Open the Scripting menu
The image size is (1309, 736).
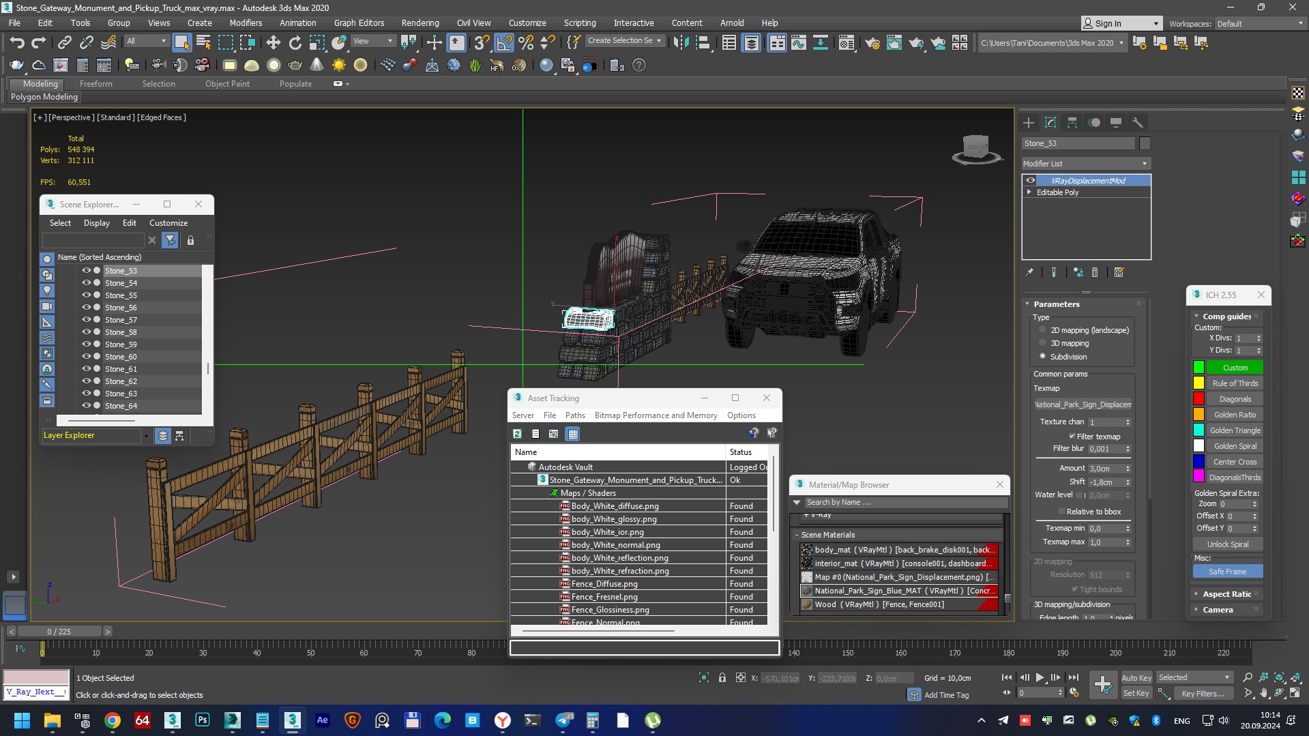tap(580, 23)
